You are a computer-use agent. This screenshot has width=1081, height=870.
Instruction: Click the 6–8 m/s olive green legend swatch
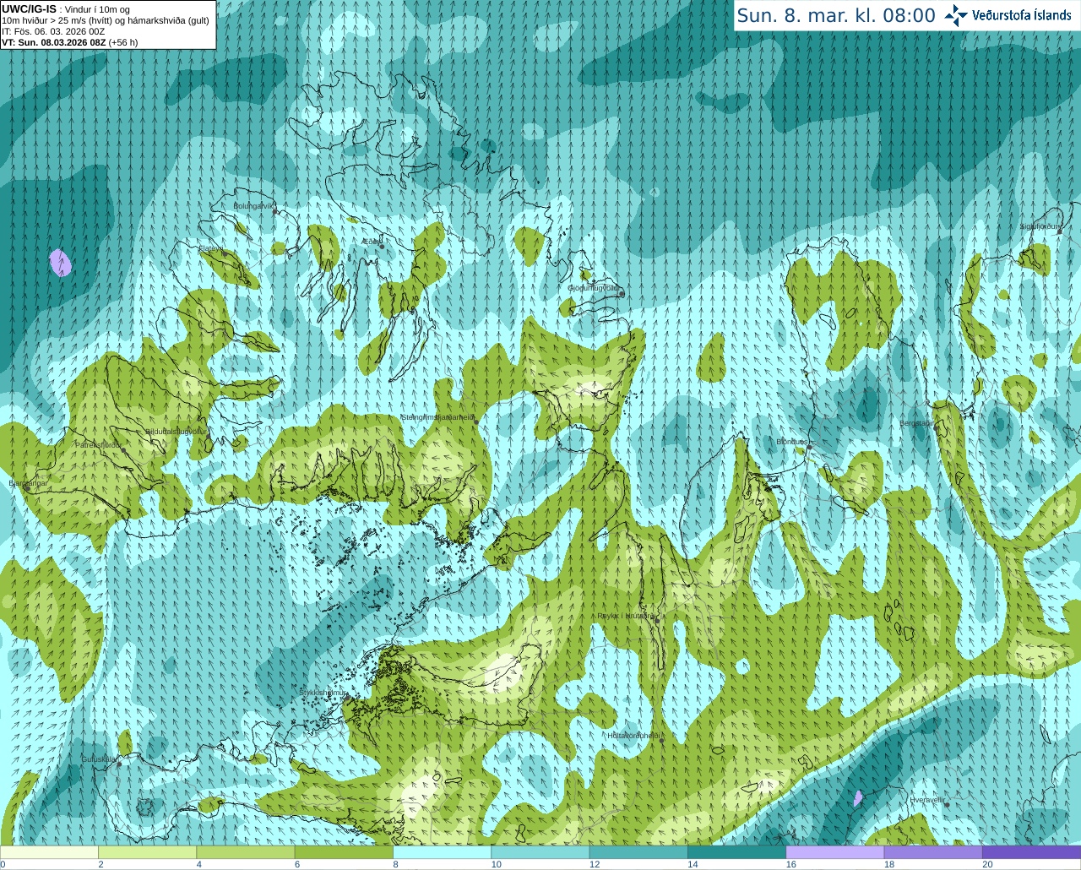(x=344, y=852)
